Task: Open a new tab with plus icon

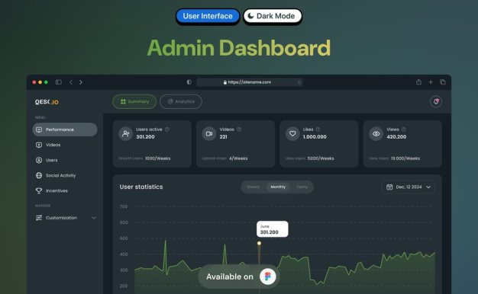Action: pos(431,82)
